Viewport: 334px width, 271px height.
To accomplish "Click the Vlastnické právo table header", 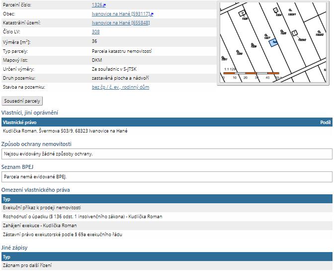I will tap(19, 123).
